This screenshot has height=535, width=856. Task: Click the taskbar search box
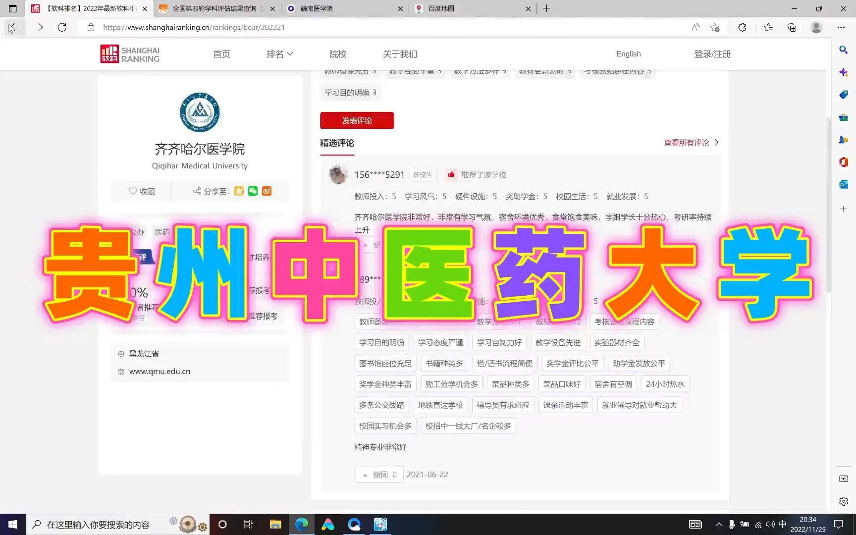(x=118, y=524)
